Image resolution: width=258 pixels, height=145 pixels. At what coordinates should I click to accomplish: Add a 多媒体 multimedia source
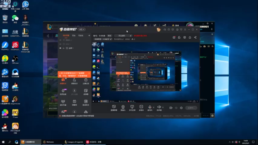(141, 108)
